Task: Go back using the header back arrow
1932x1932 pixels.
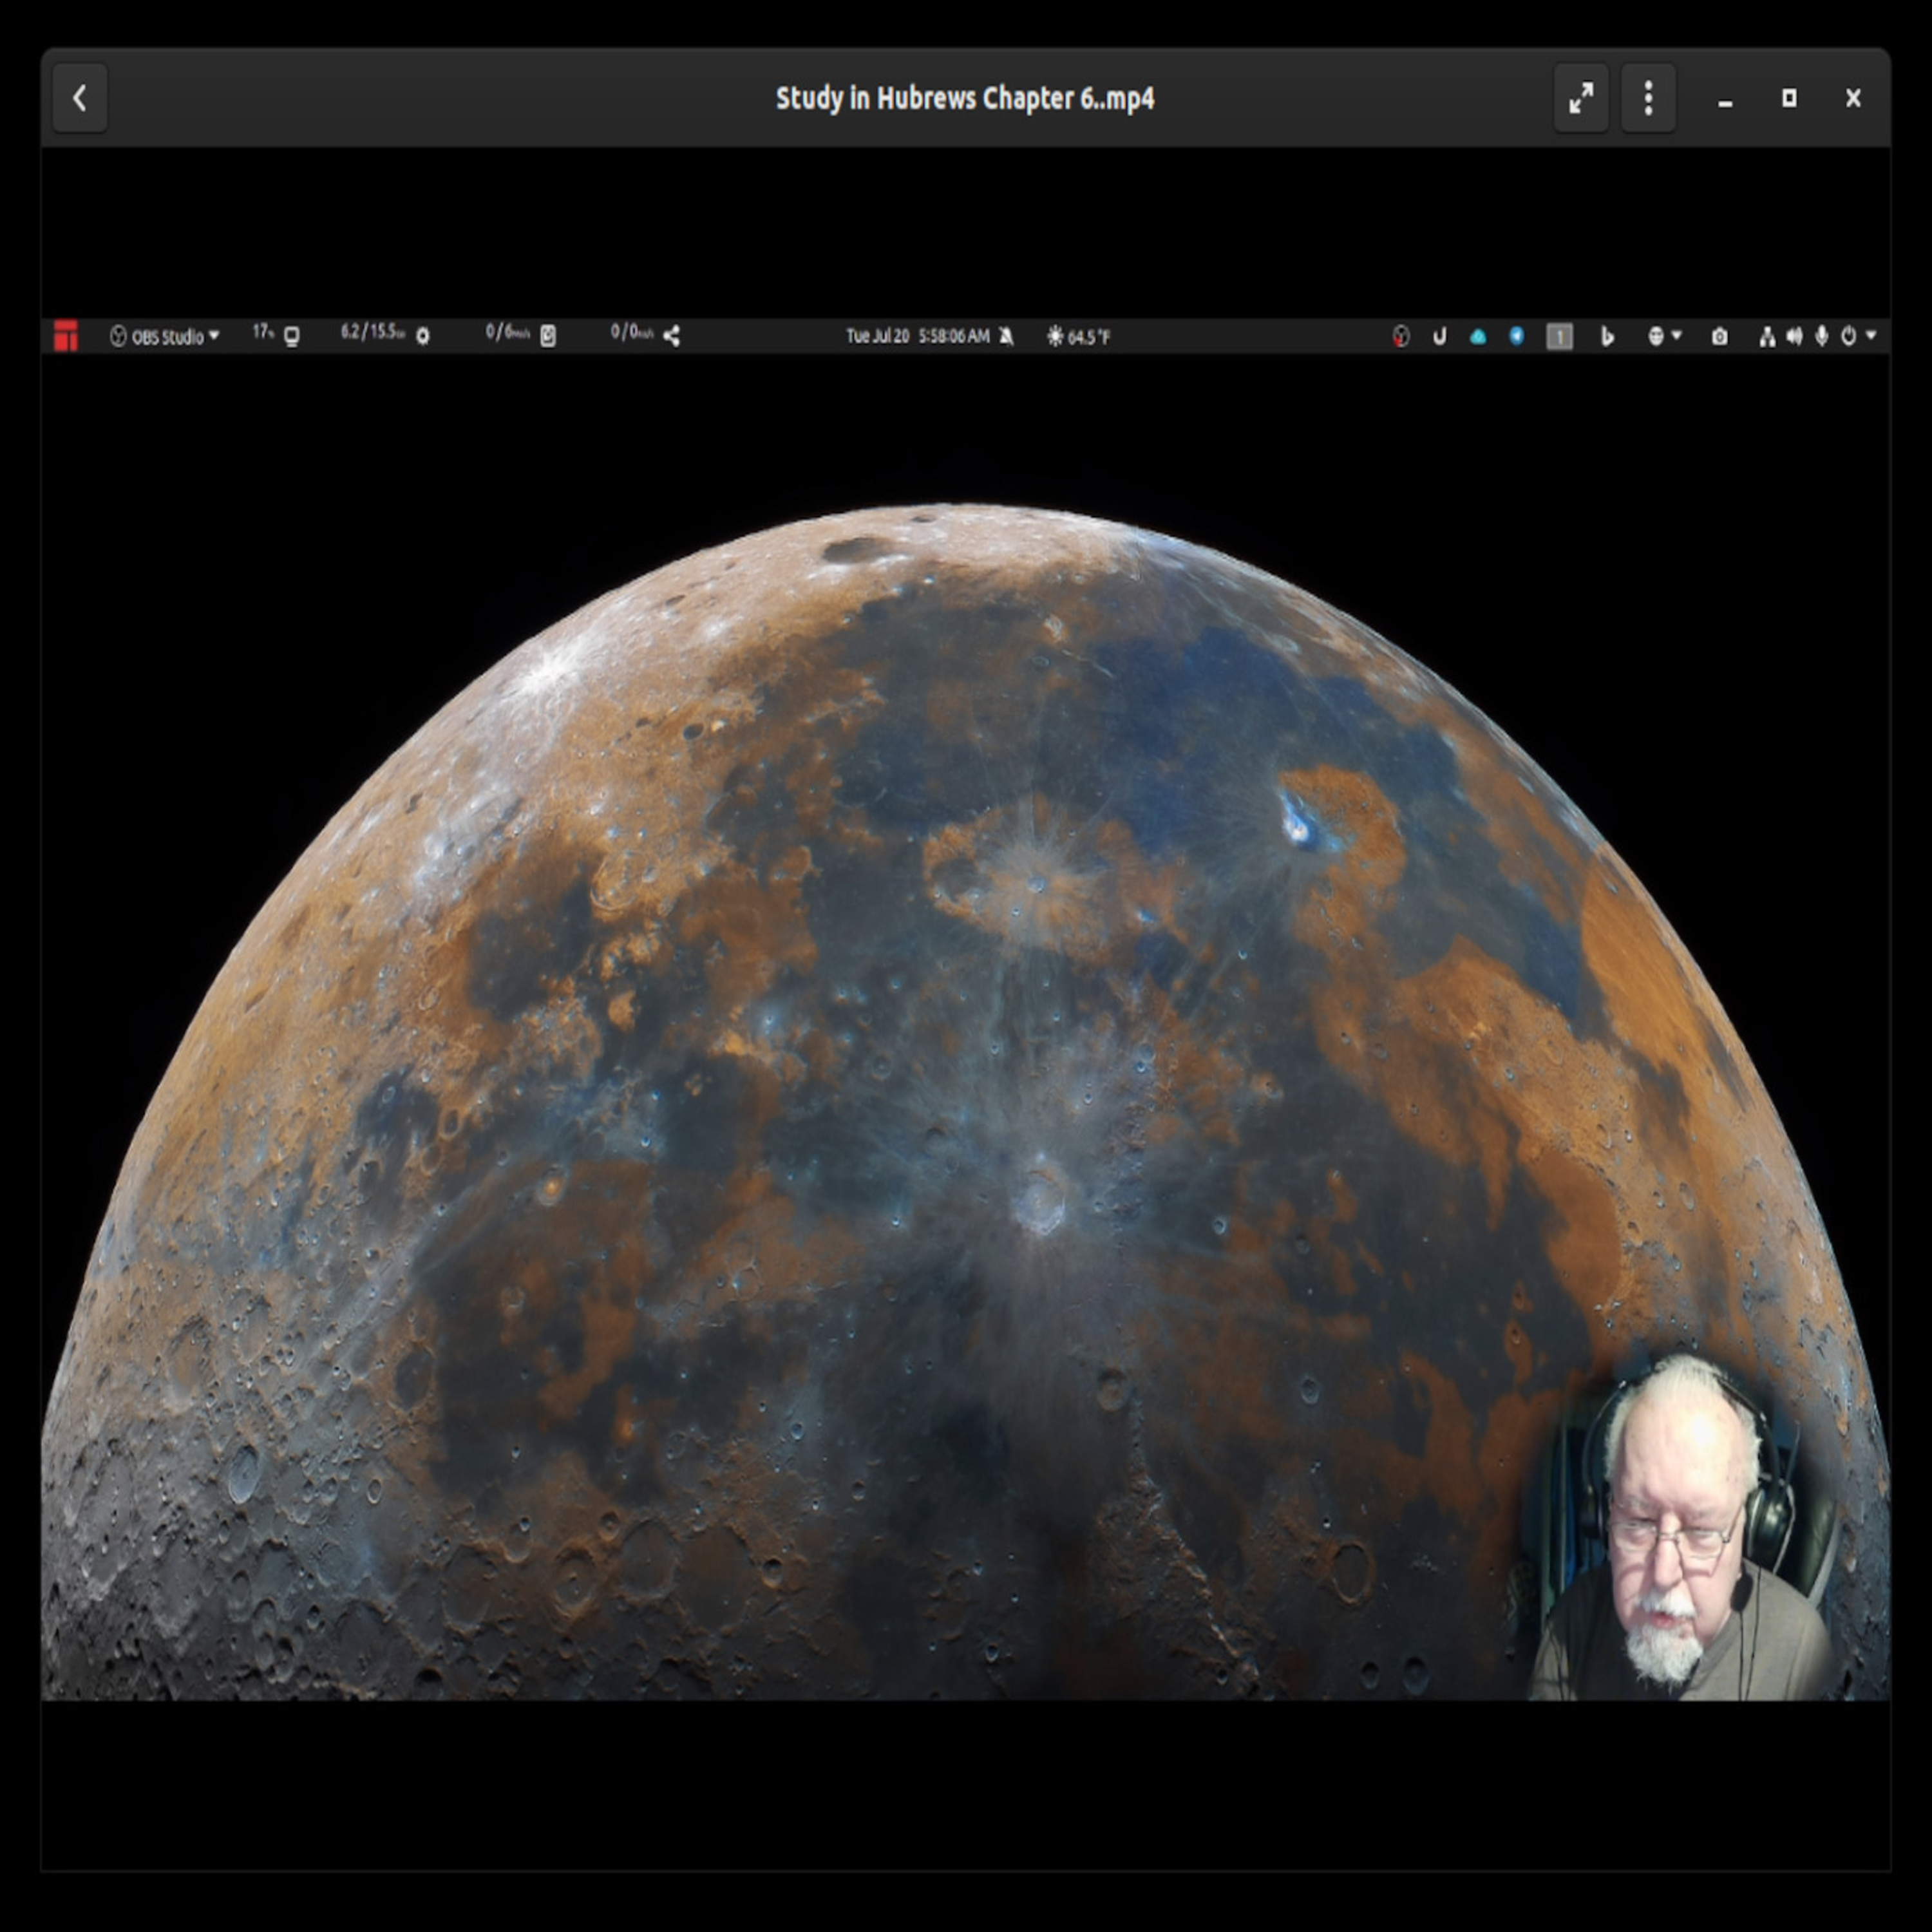Action: point(80,98)
